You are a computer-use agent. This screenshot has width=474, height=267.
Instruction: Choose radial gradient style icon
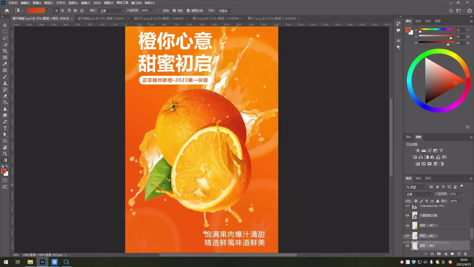click(x=62, y=11)
